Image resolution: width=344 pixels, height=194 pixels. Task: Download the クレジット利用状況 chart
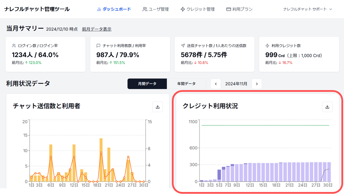click(x=327, y=107)
